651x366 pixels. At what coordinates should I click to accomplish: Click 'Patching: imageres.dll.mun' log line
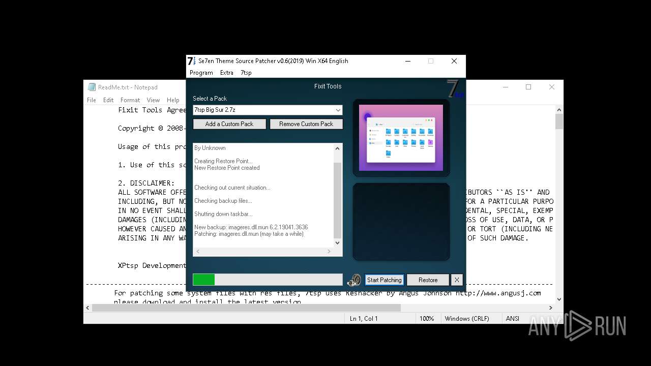[x=249, y=234]
